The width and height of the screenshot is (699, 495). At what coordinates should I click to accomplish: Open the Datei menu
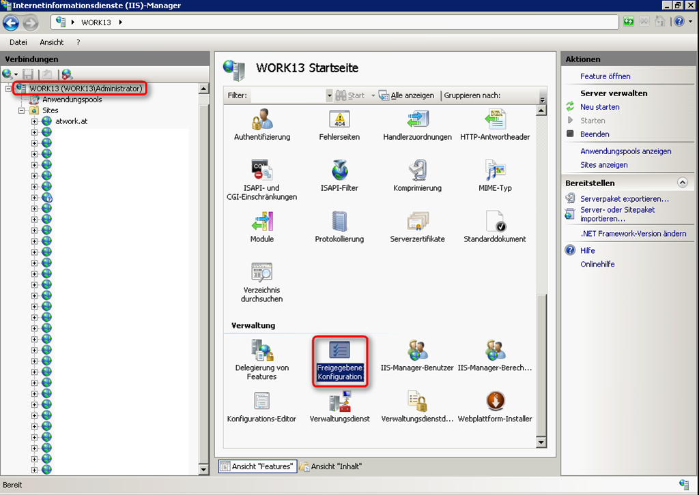click(x=18, y=42)
